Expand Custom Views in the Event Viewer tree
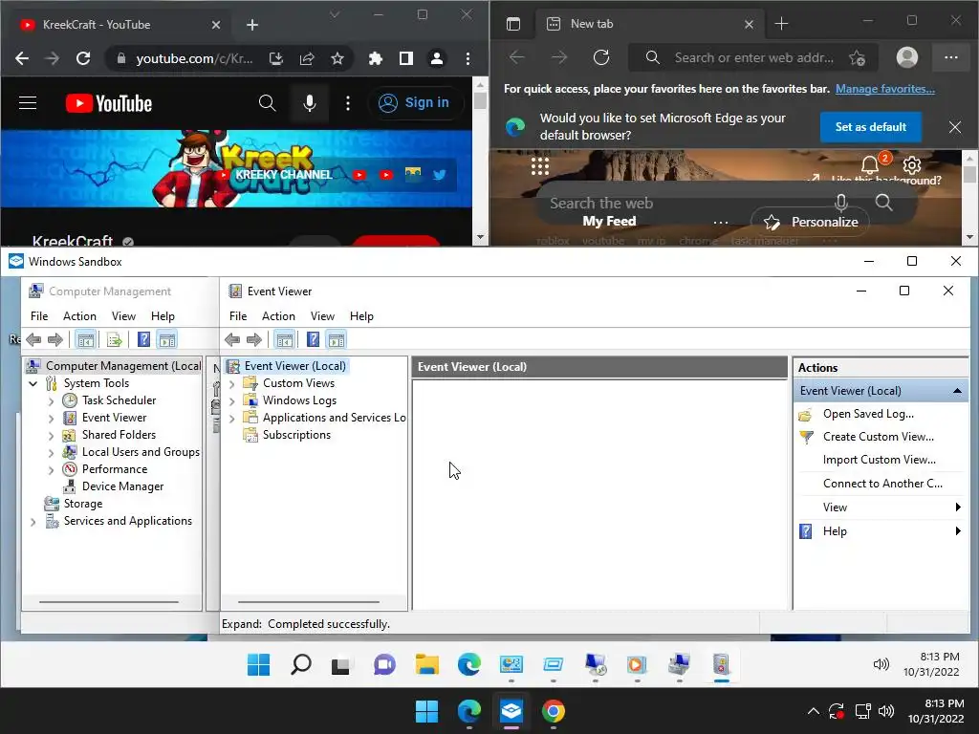 (x=232, y=384)
